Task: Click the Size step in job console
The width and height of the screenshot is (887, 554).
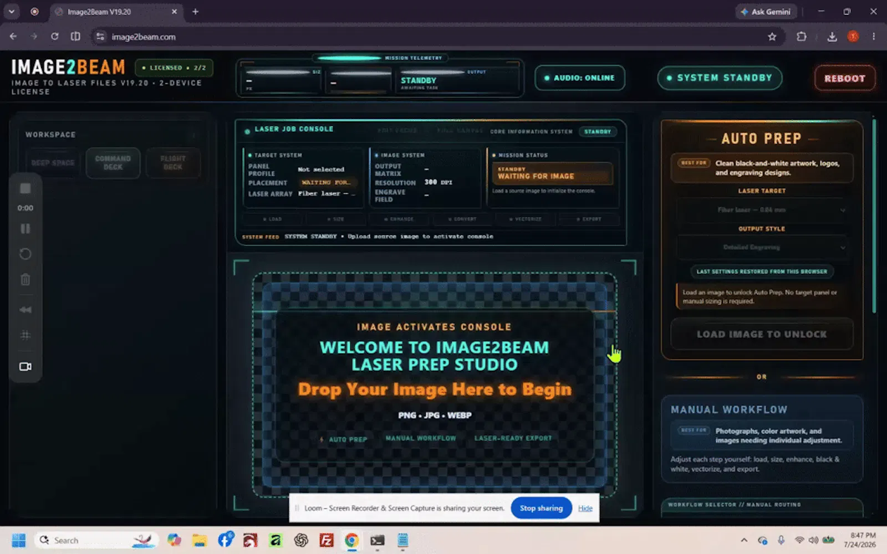Action: (335, 219)
